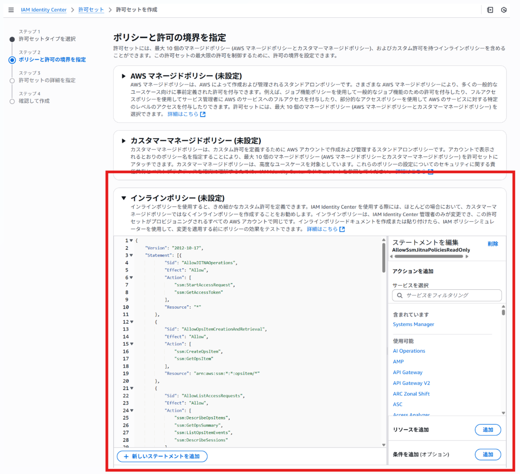Image resolution: width=520 pixels, height=474 pixels.
Task: Click 削除 to delete the statement
Action: click(x=493, y=244)
